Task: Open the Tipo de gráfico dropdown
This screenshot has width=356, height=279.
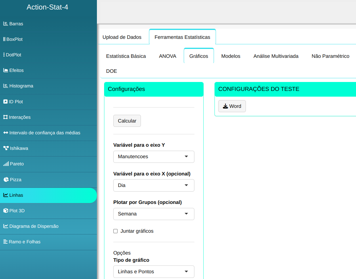Action: pyautogui.click(x=154, y=272)
